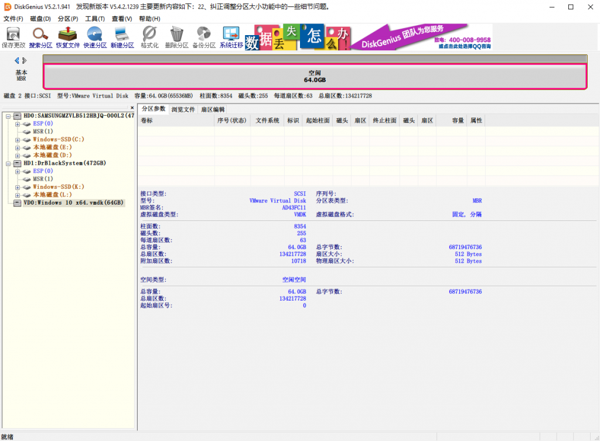The image size is (600, 441).
Task: Start the 系统迁移 system migration tool
Action: (x=231, y=37)
